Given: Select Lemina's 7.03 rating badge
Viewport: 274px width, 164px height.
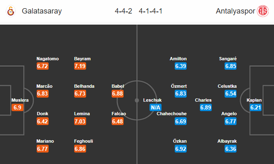Looking at the screenshot, I should pyautogui.click(x=80, y=121).
